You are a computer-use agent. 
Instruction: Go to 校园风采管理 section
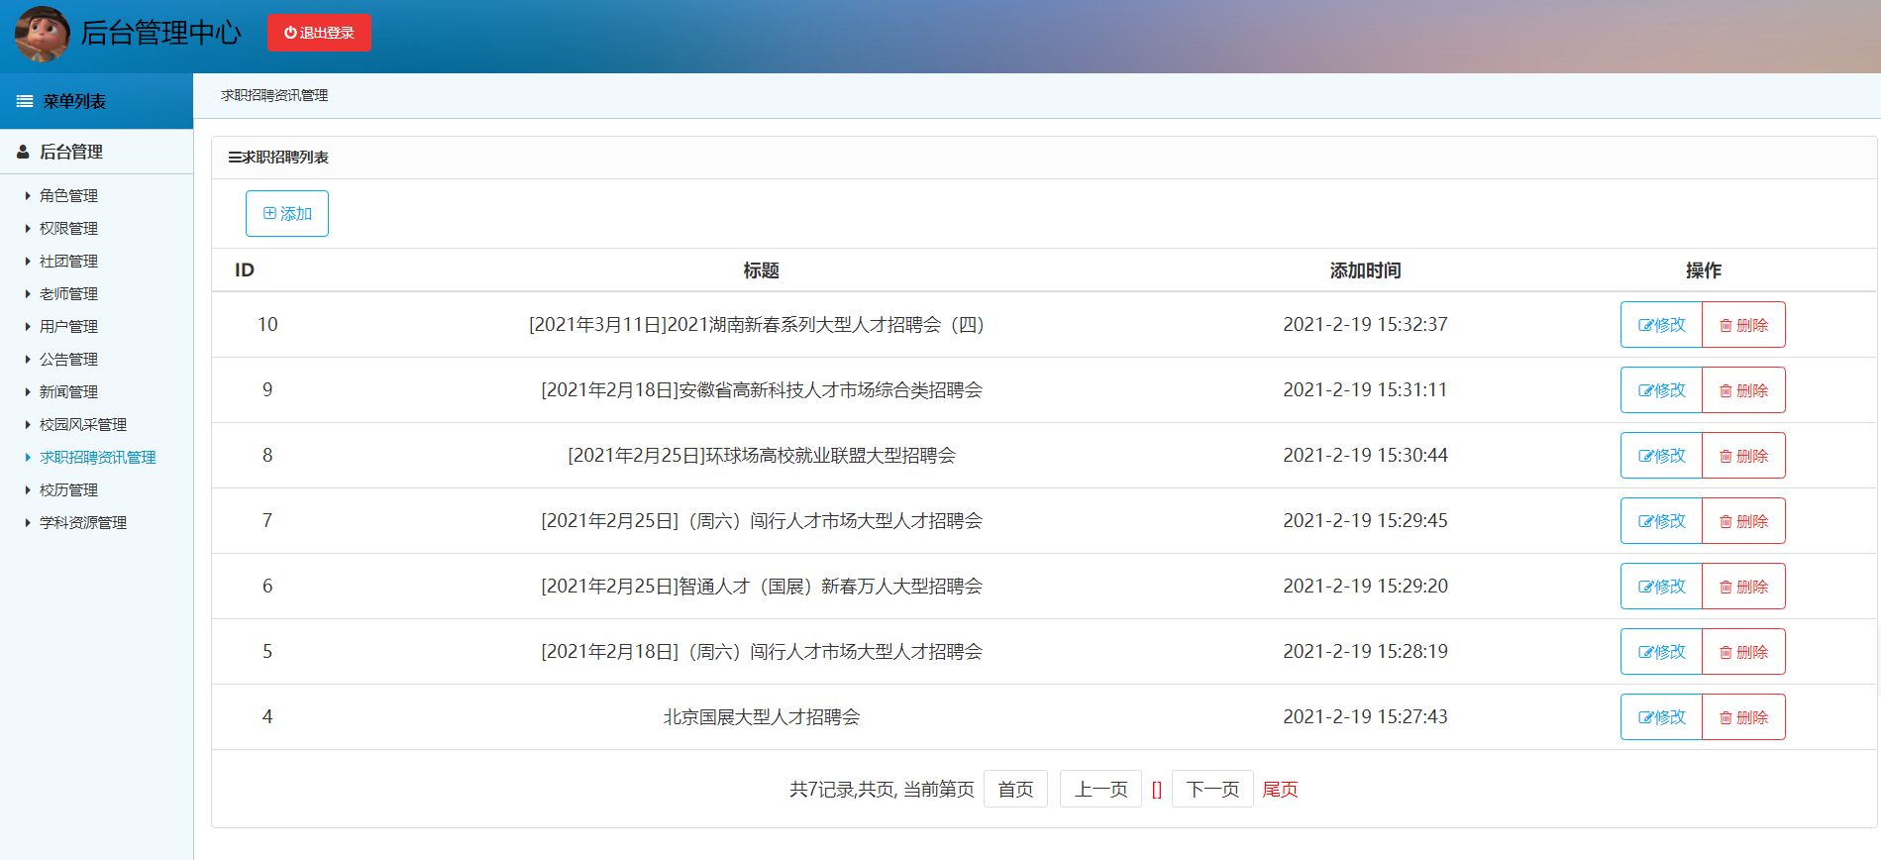click(82, 425)
